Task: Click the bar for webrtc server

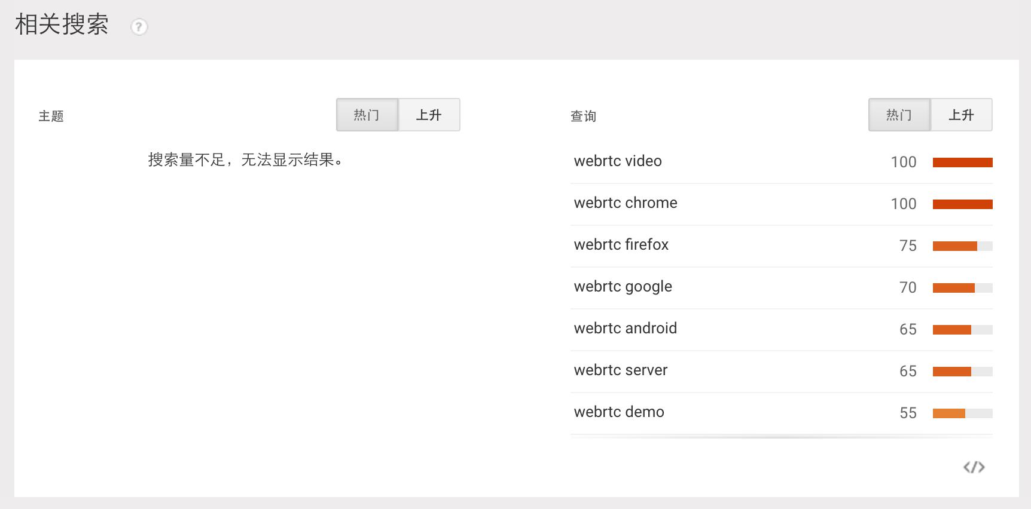Action: tap(963, 372)
